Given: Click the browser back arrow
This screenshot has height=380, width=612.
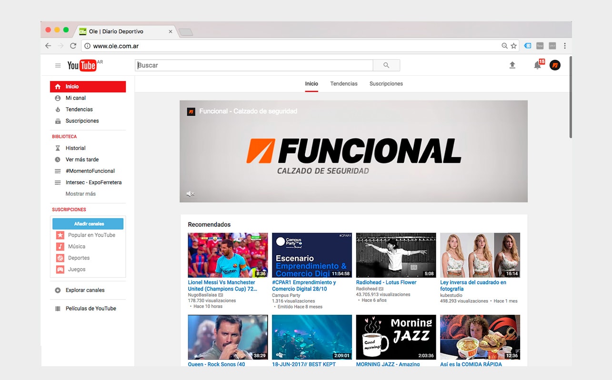Looking at the screenshot, I should 48,46.
